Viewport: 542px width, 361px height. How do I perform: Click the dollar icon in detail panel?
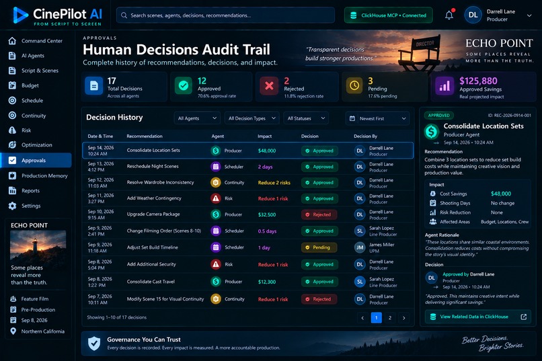click(432, 132)
